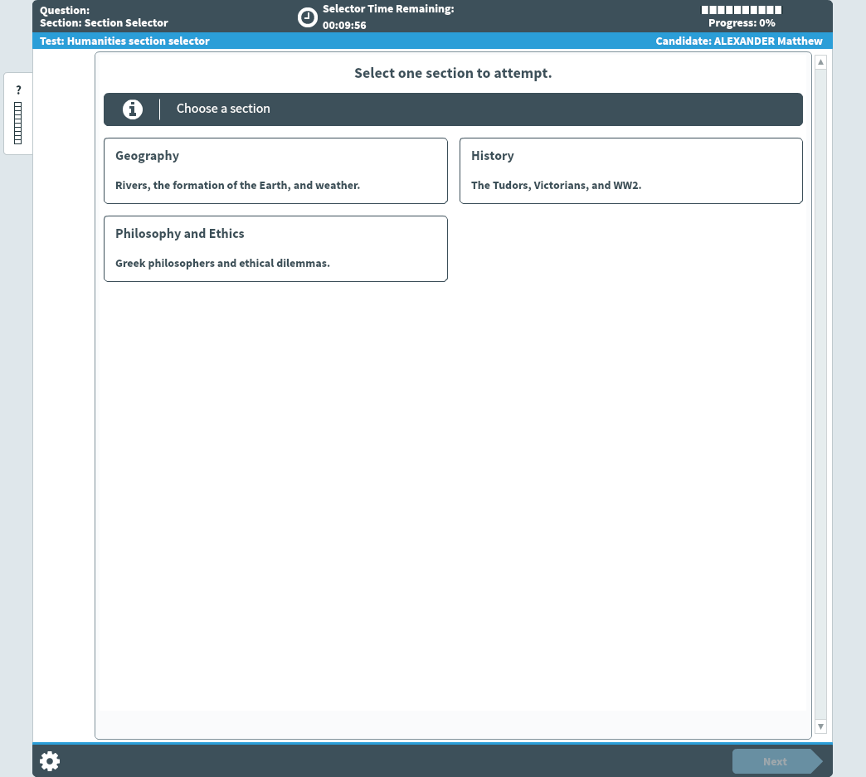Viewport: 866px width, 777px height.
Task: Open the question mark help side tab
Action: 18,114
